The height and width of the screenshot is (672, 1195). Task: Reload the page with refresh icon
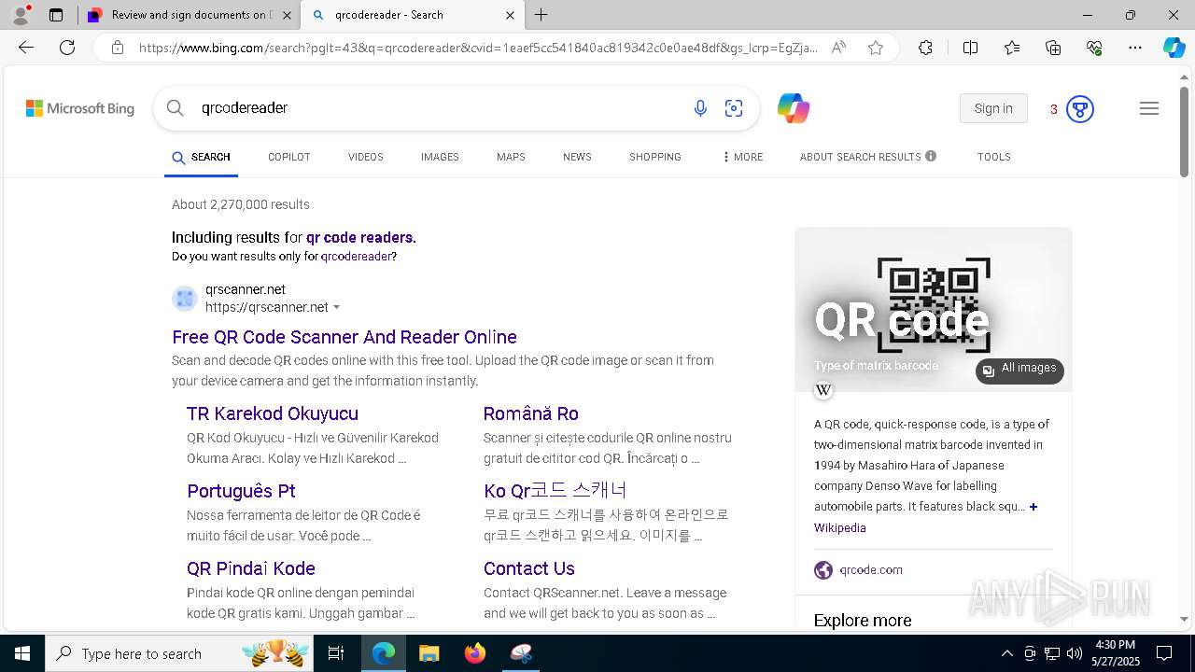67,48
